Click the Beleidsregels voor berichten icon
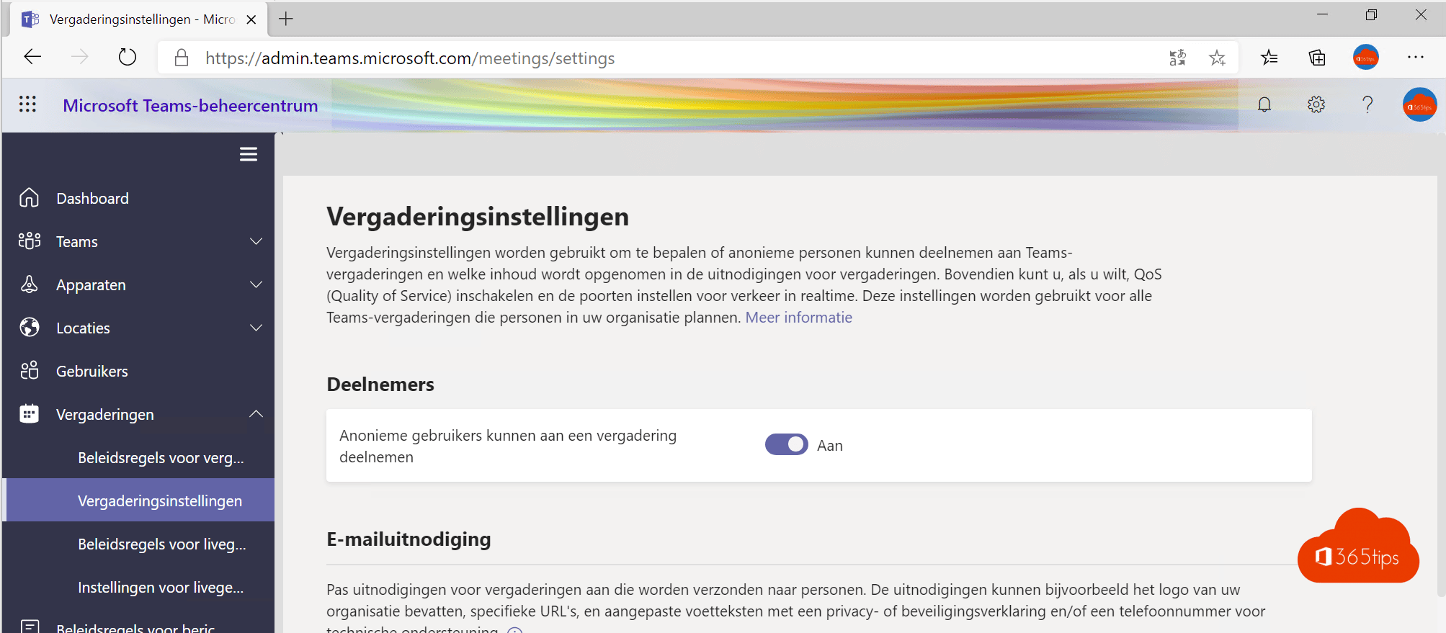This screenshot has height=633, width=1446. pos(30,626)
